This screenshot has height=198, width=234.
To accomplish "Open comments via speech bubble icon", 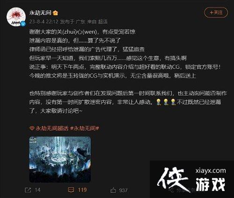I will [x=71, y=190].
